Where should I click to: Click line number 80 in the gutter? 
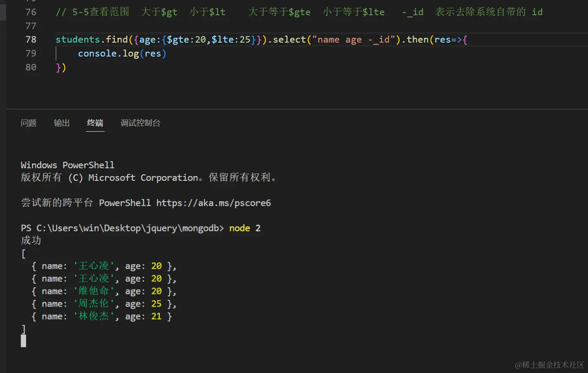pyautogui.click(x=31, y=67)
